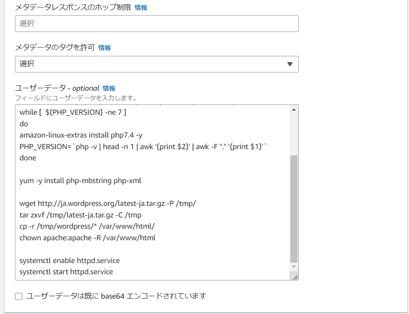
Task: Click the ユーザーデータは既に base64 エンコードされています label
Action: pyautogui.click(x=116, y=296)
